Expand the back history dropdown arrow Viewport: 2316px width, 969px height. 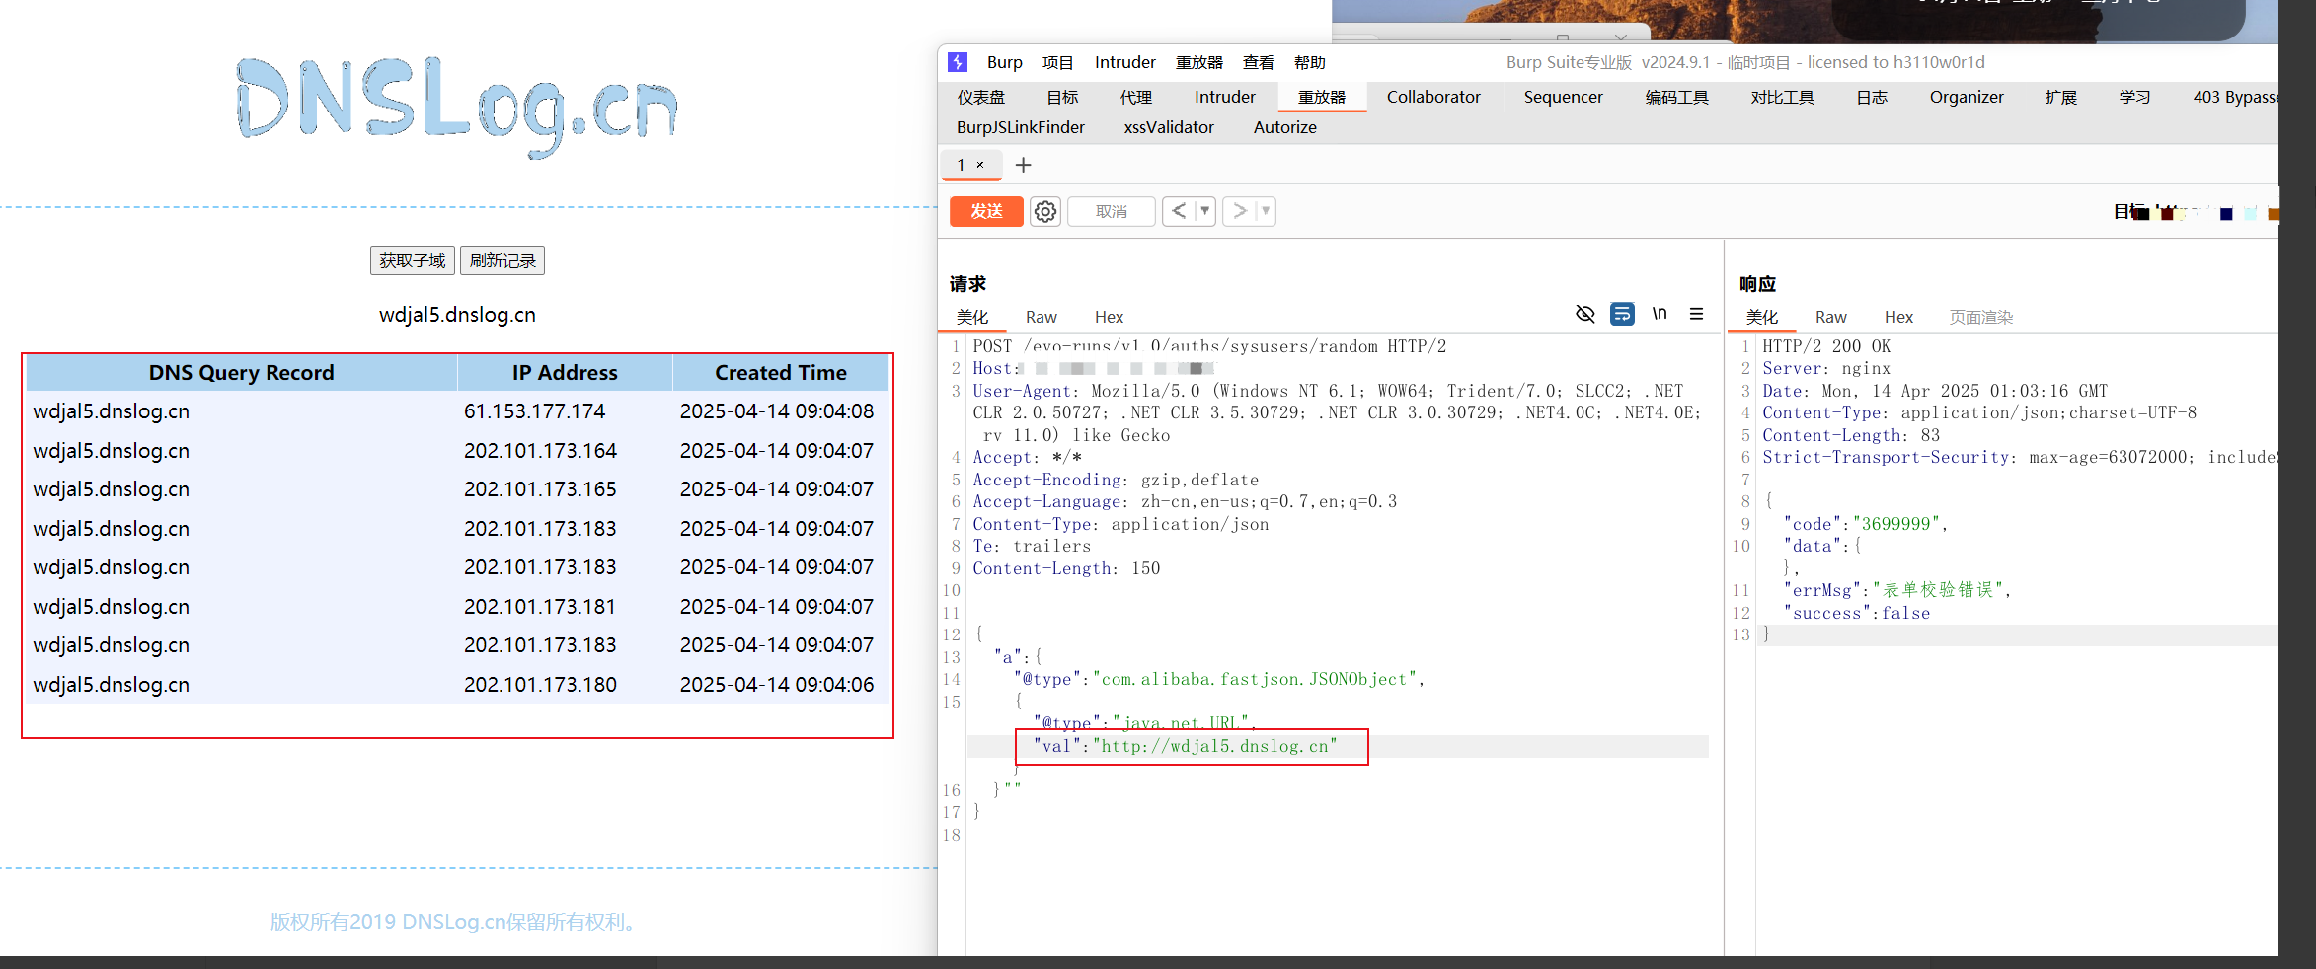(1204, 211)
